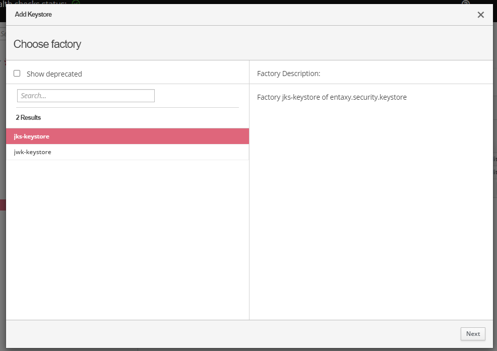497x351 pixels.
Task: Click the green health check status icon
Action: [76, 2]
